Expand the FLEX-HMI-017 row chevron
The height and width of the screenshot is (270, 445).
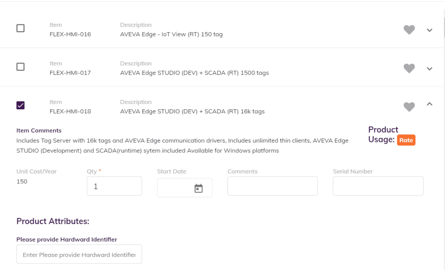click(x=429, y=69)
